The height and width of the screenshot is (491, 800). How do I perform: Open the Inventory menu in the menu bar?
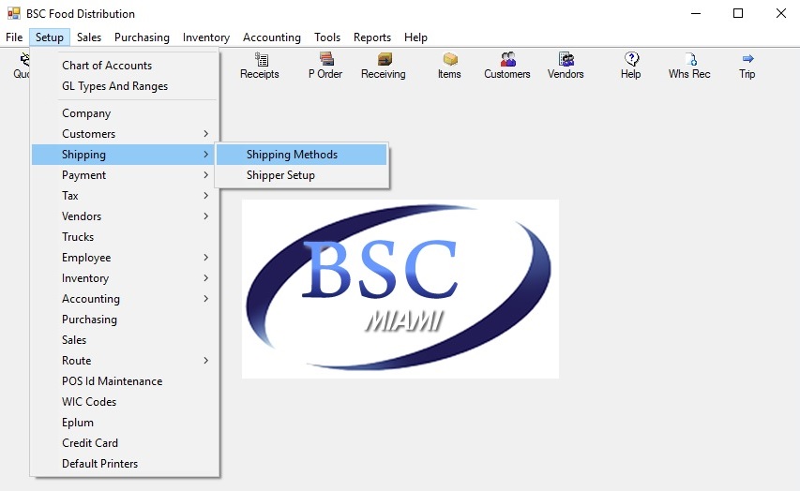coord(206,37)
